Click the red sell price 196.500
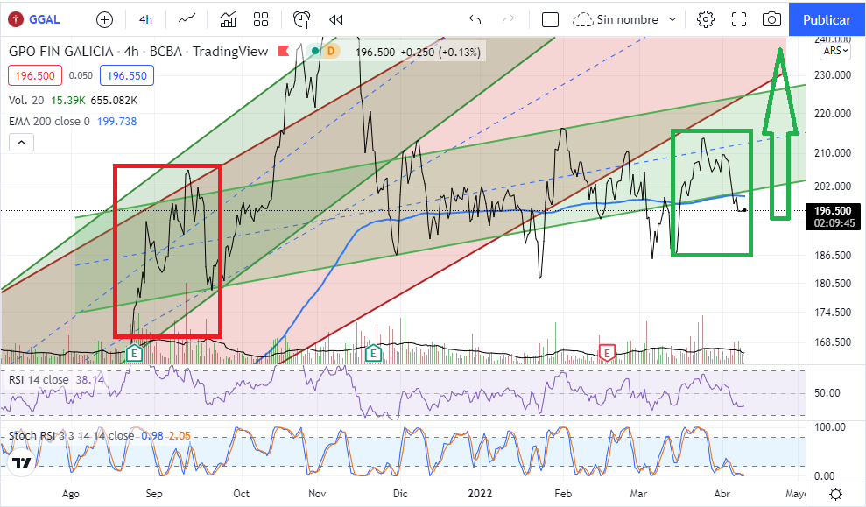Image resolution: width=866 pixels, height=507 pixels. (x=35, y=75)
